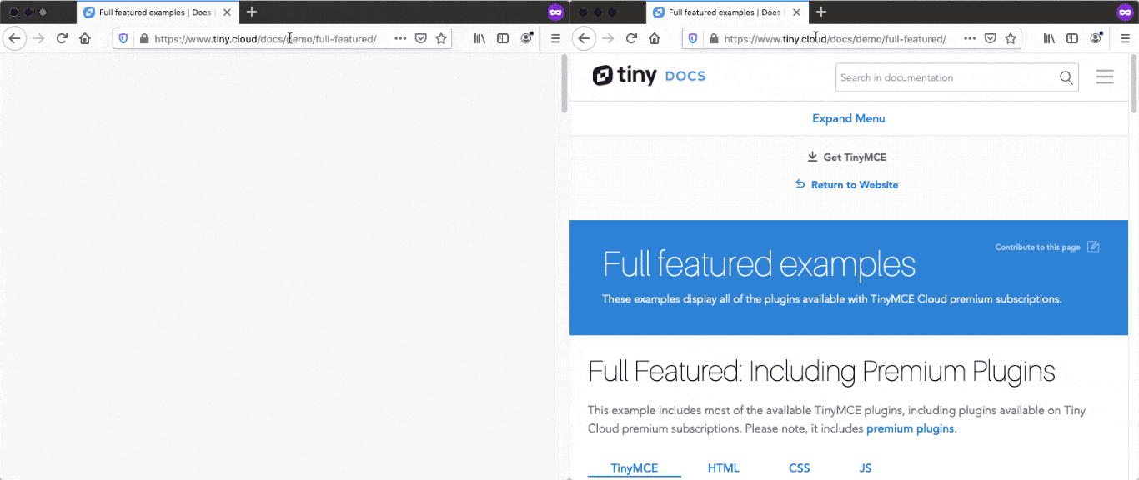Viewport: 1139px width, 480px height.
Task: Open a new tab in the right window
Action: (x=821, y=12)
